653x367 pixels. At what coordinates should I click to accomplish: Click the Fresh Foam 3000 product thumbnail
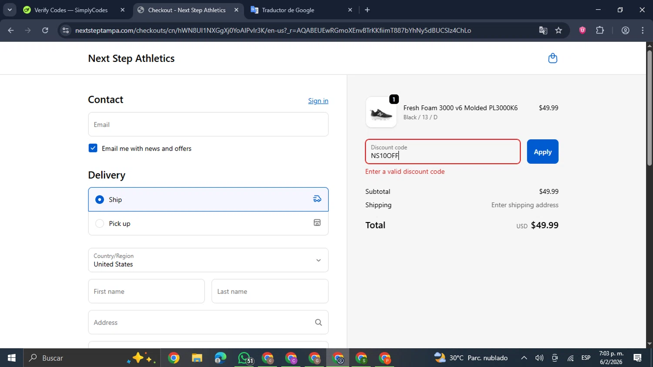click(x=381, y=112)
